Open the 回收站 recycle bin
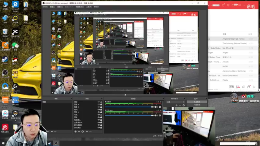 click(5, 33)
